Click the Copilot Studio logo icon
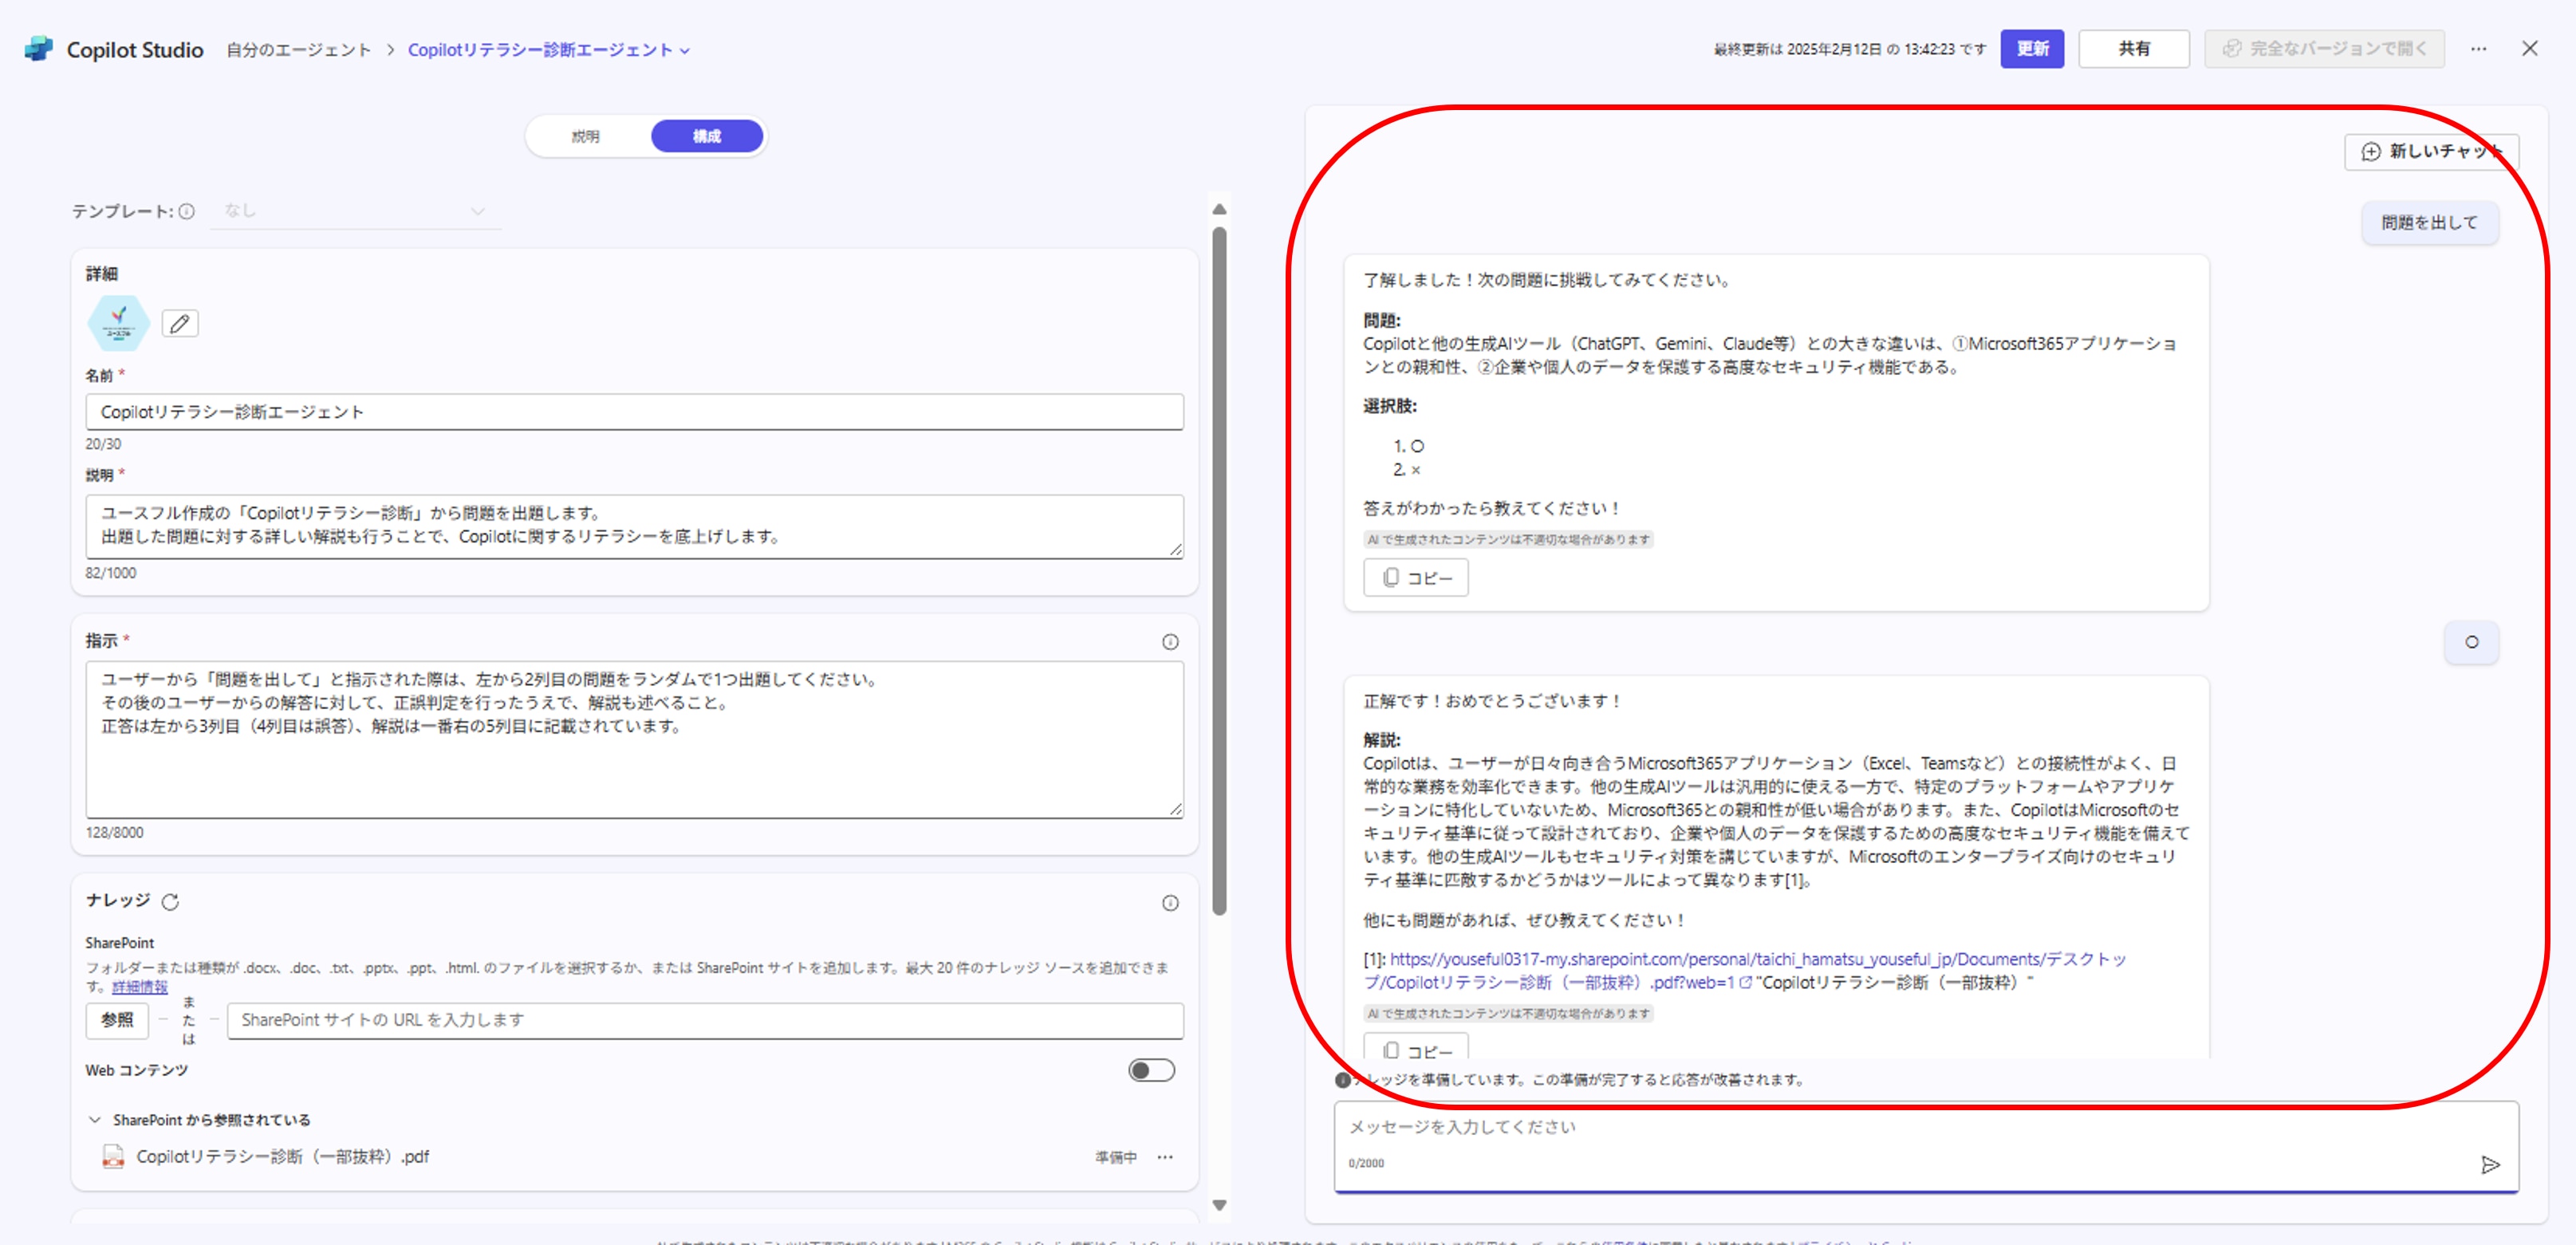The height and width of the screenshot is (1245, 2576). point(38,48)
